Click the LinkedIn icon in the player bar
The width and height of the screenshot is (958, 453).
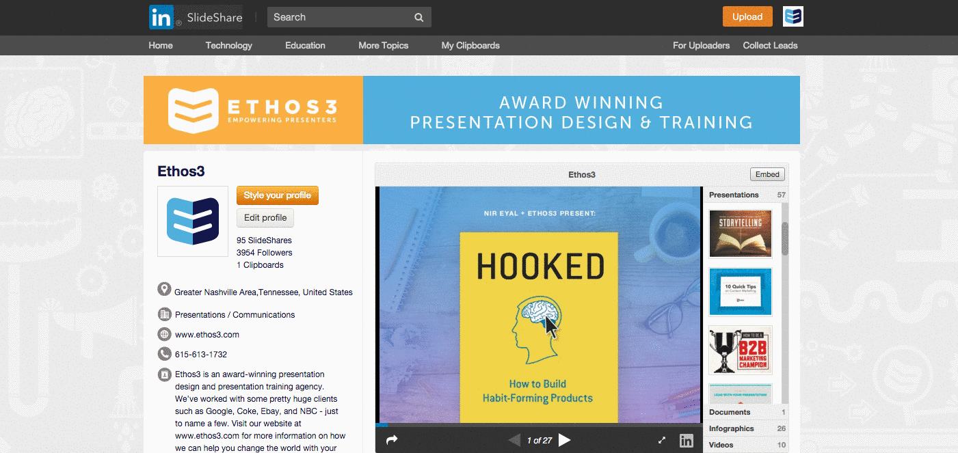pos(686,441)
